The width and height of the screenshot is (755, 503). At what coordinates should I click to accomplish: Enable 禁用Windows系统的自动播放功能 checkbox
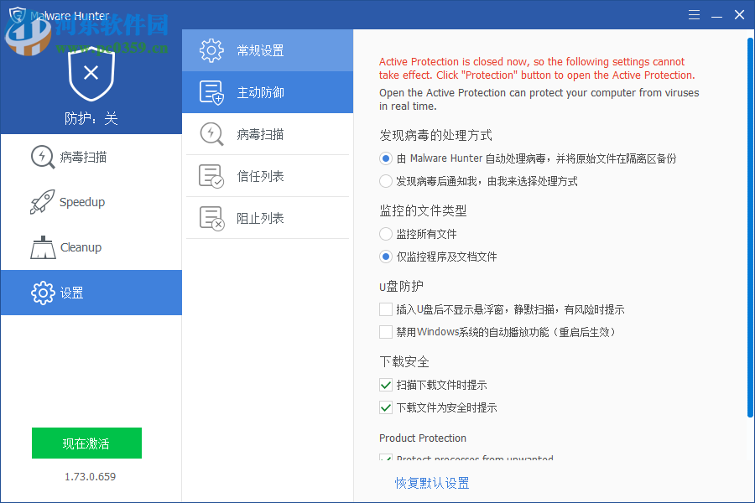click(x=386, y=332)
